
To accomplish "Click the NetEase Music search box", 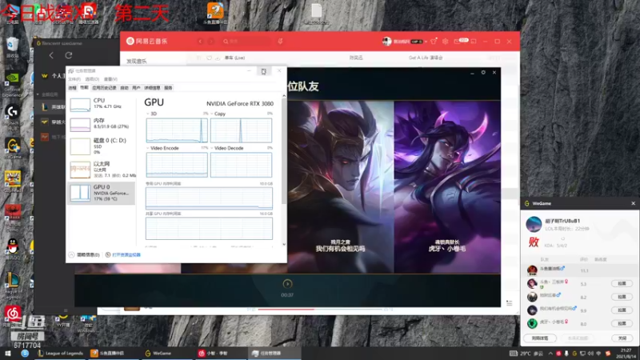I will pyautogui.click(x=246, y=42).
